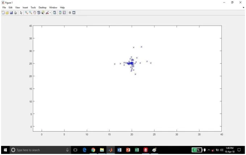
Task: Open the View menu
Action: tap(18, 8)
